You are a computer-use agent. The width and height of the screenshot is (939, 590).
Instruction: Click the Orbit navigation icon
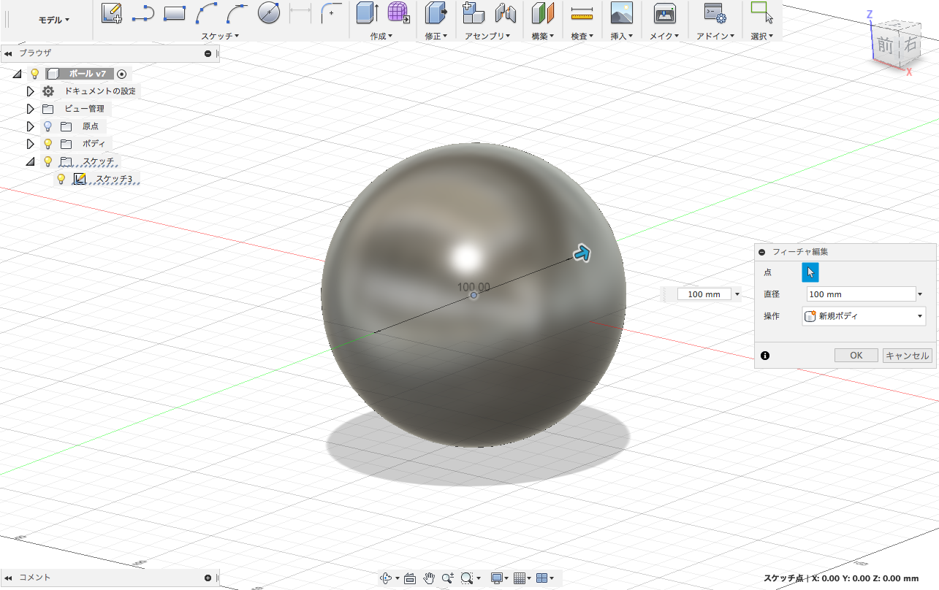[x=387, y=578]
